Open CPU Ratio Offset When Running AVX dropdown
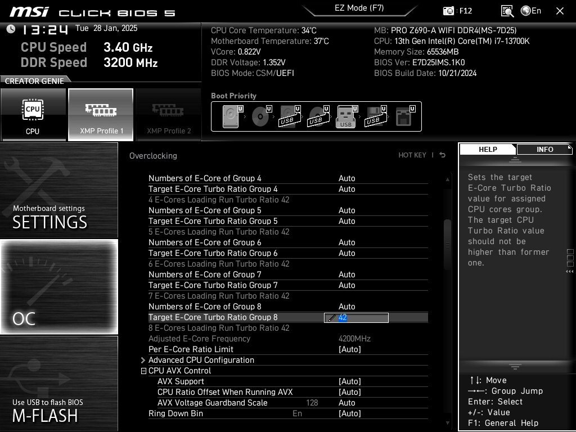576x432 pixels. (x=349, y=392)
